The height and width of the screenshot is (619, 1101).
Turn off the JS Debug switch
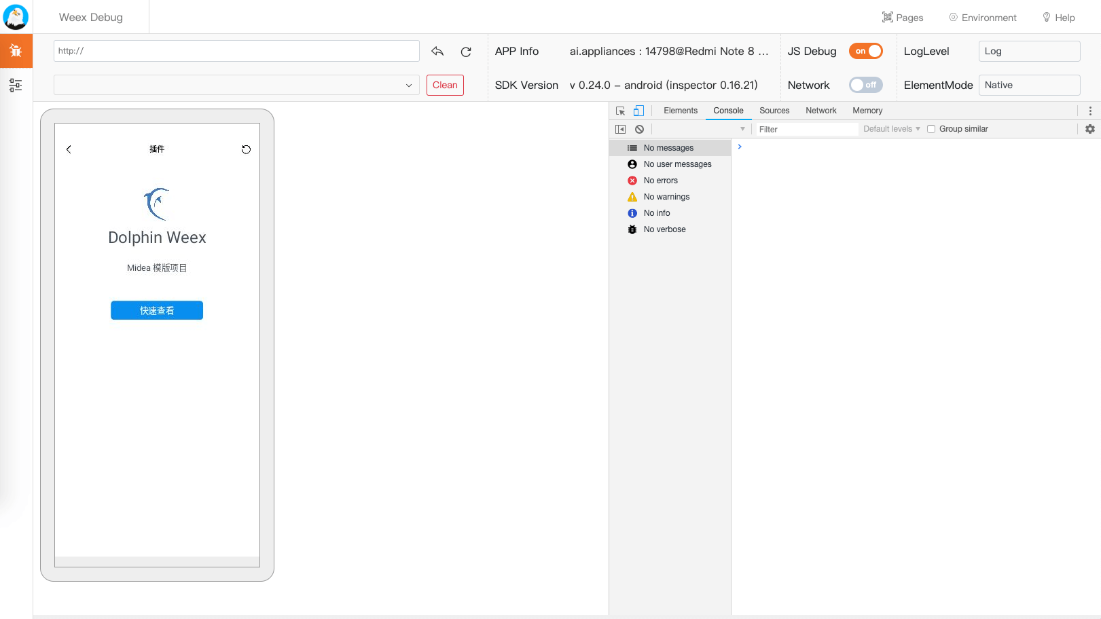[866, 51]
